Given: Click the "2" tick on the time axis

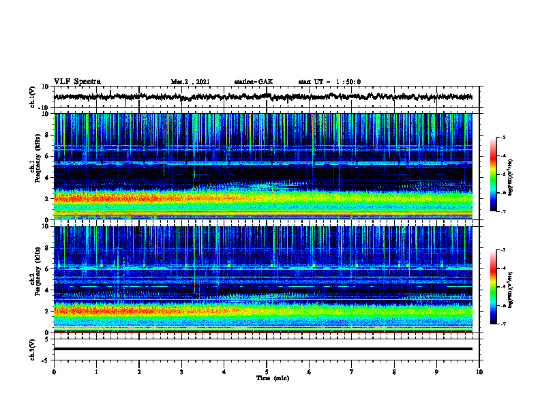Looking at the screenshot, I should (139, 372).
